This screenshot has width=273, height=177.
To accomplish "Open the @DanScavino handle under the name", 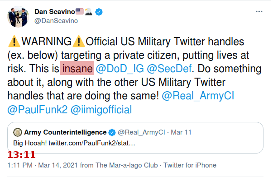I will tap(56, 21).
